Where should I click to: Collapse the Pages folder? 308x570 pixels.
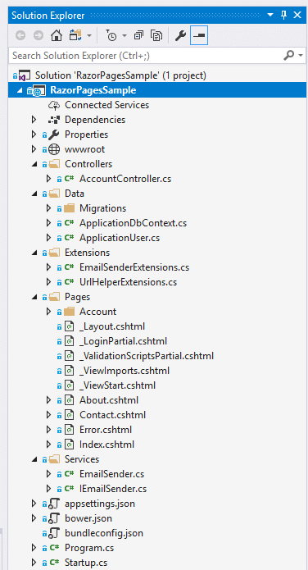coord(34,298)
